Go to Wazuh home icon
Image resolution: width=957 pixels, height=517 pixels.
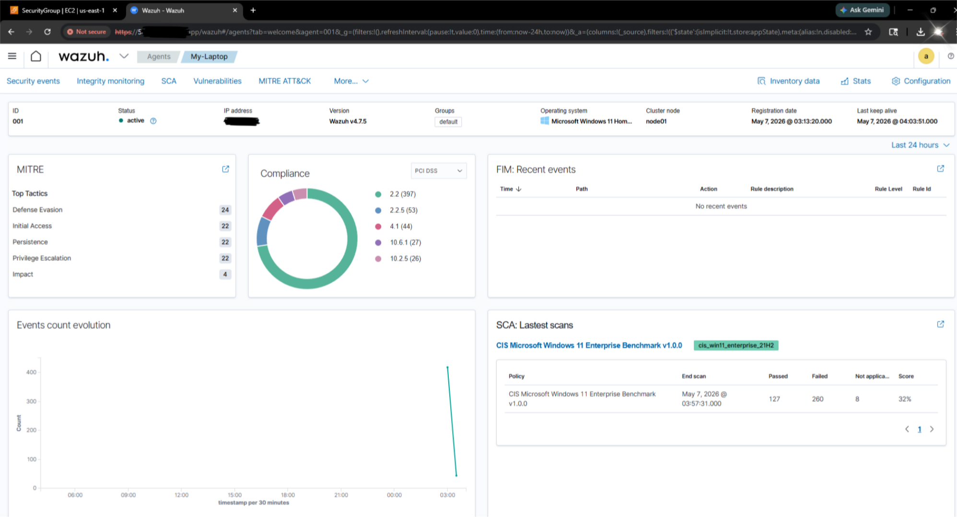(36, 56)
